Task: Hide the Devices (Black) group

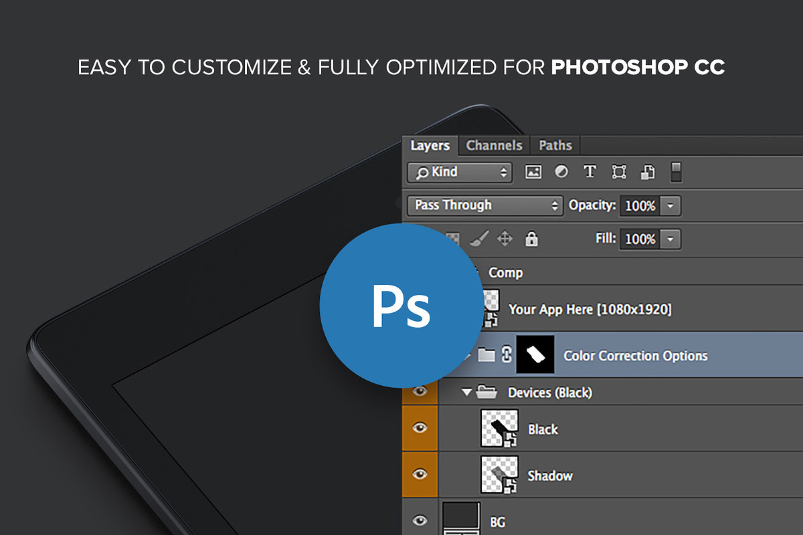Action: point(420,391)
